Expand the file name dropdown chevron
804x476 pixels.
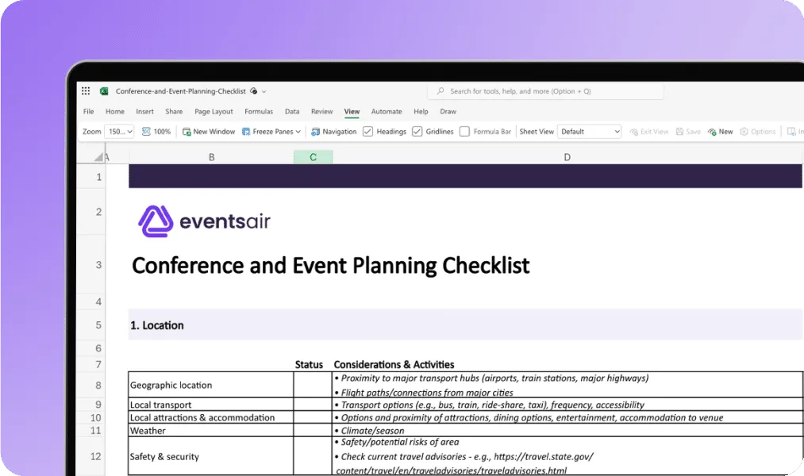[264, 92]
